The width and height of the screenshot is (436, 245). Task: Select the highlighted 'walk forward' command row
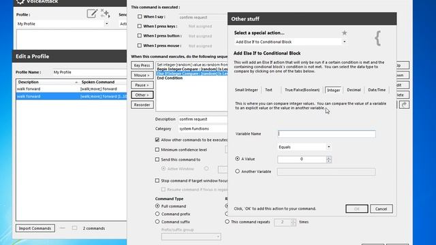pos(72,97)
